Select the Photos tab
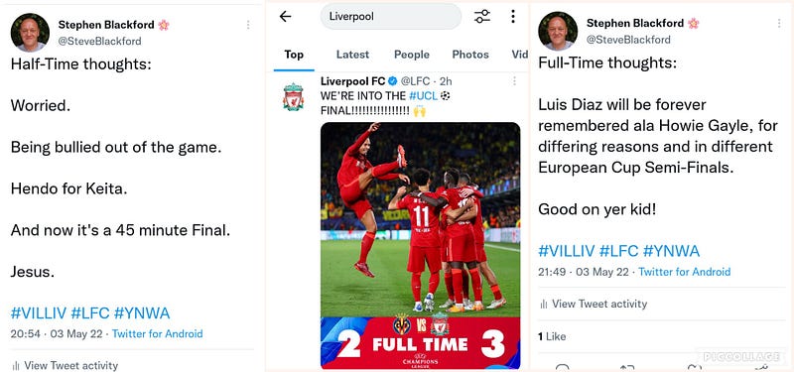This screenshot has height=372, width=794. (470, 55)
